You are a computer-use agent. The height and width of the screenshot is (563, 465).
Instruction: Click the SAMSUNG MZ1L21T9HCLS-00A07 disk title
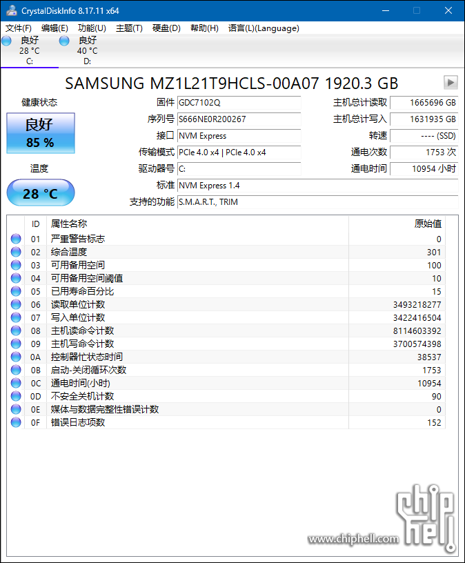tap(232, 83)
